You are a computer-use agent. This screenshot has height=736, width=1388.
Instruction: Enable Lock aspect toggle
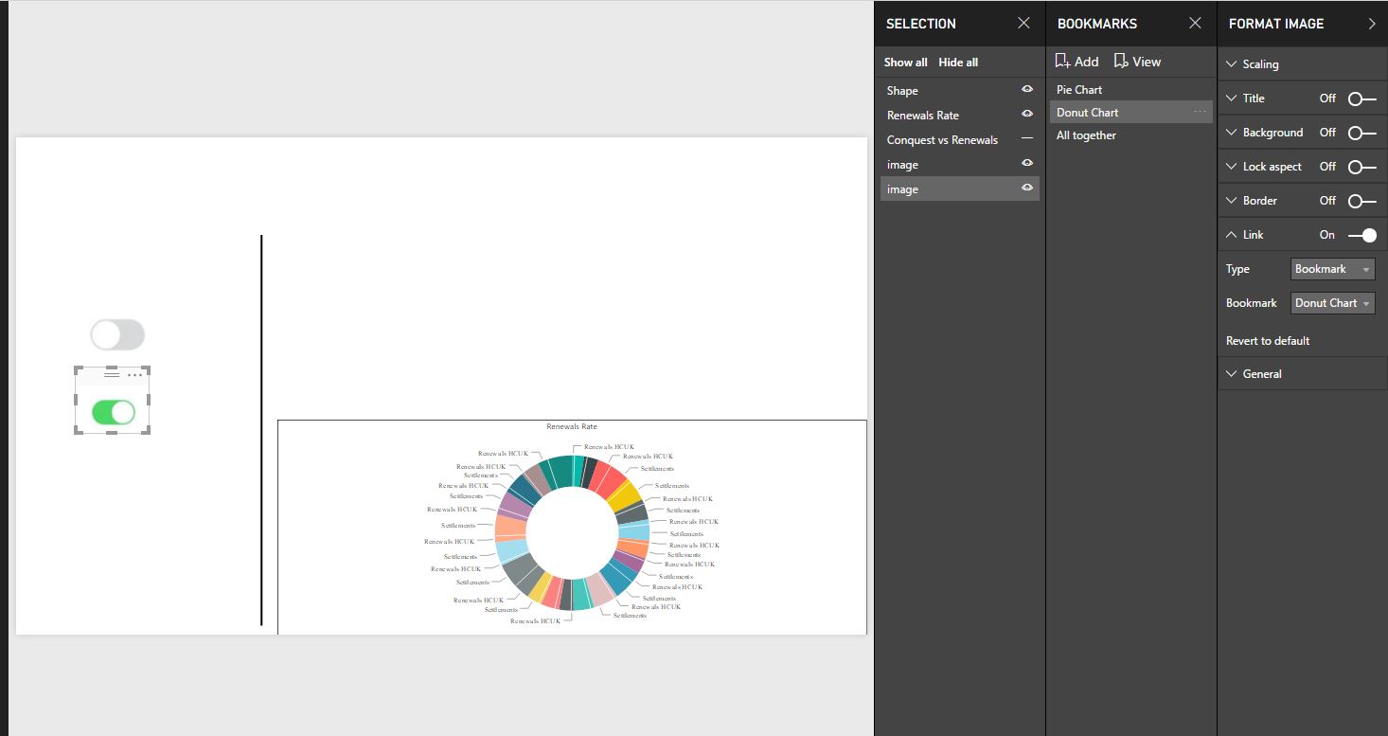[1362, 167]
